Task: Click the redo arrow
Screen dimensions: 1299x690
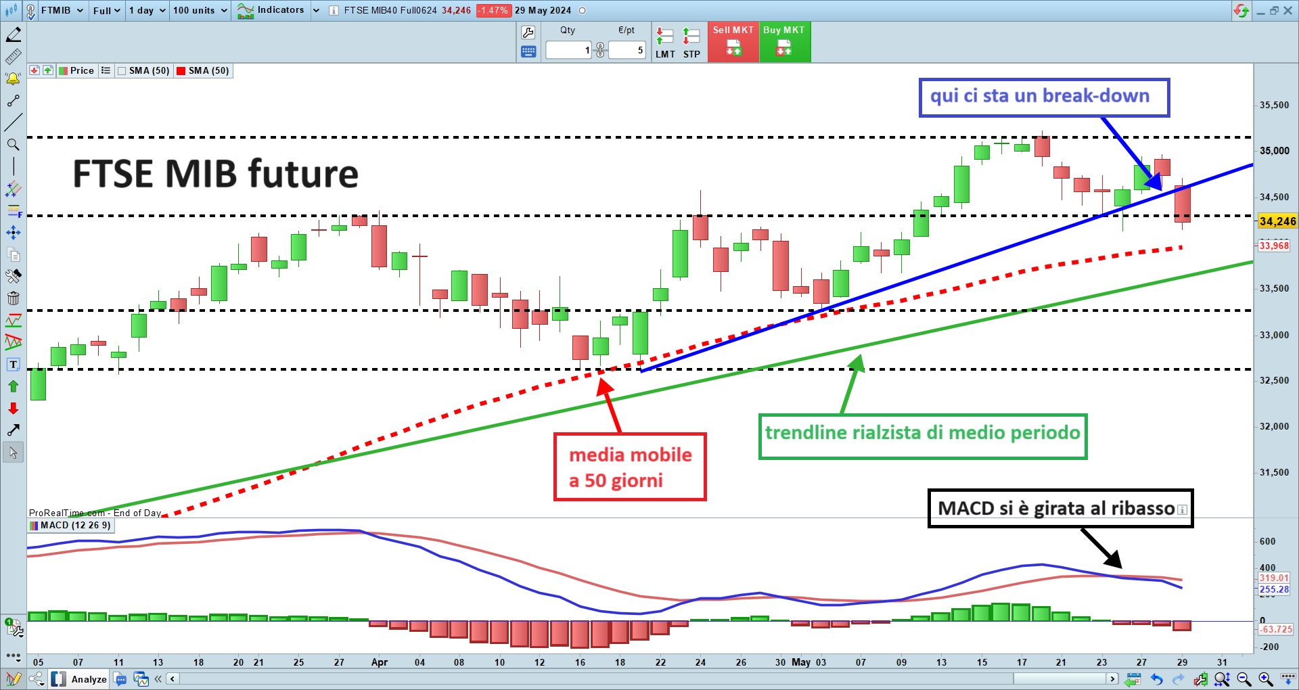Action: (x=1179, y=679)
